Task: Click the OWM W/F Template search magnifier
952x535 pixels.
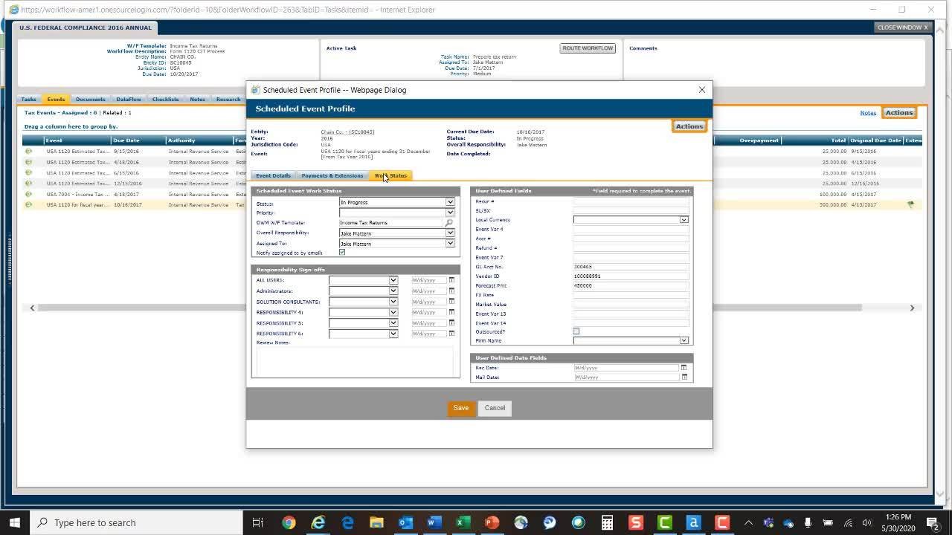Action: point(448,223)
